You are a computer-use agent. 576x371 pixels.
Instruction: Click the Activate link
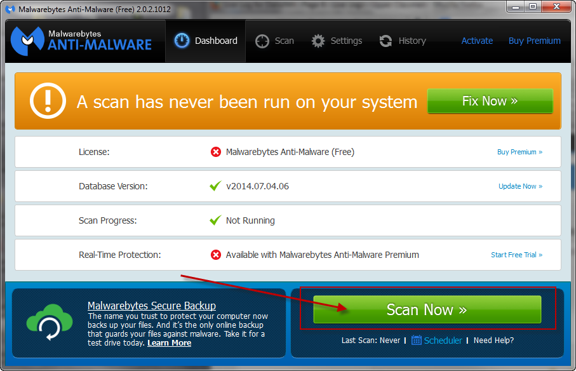(x=477, y=41)
